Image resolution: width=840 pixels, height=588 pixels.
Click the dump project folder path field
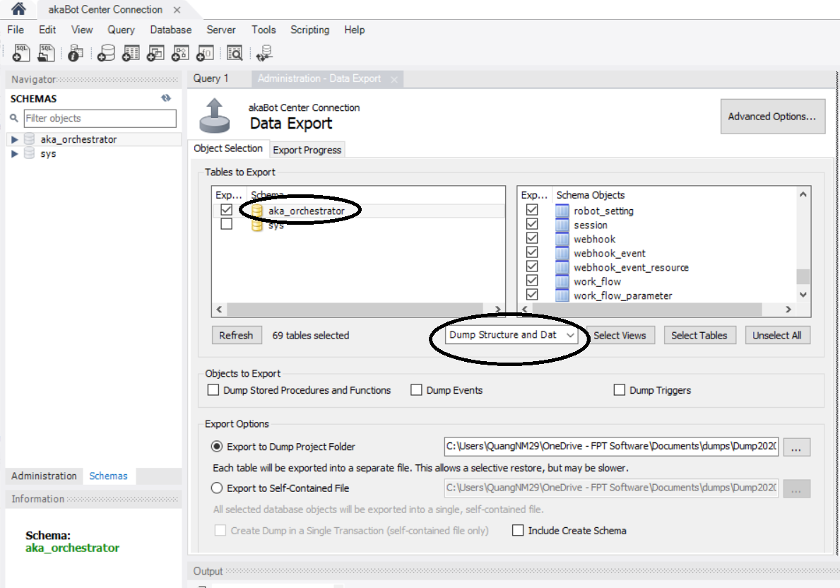610,447
